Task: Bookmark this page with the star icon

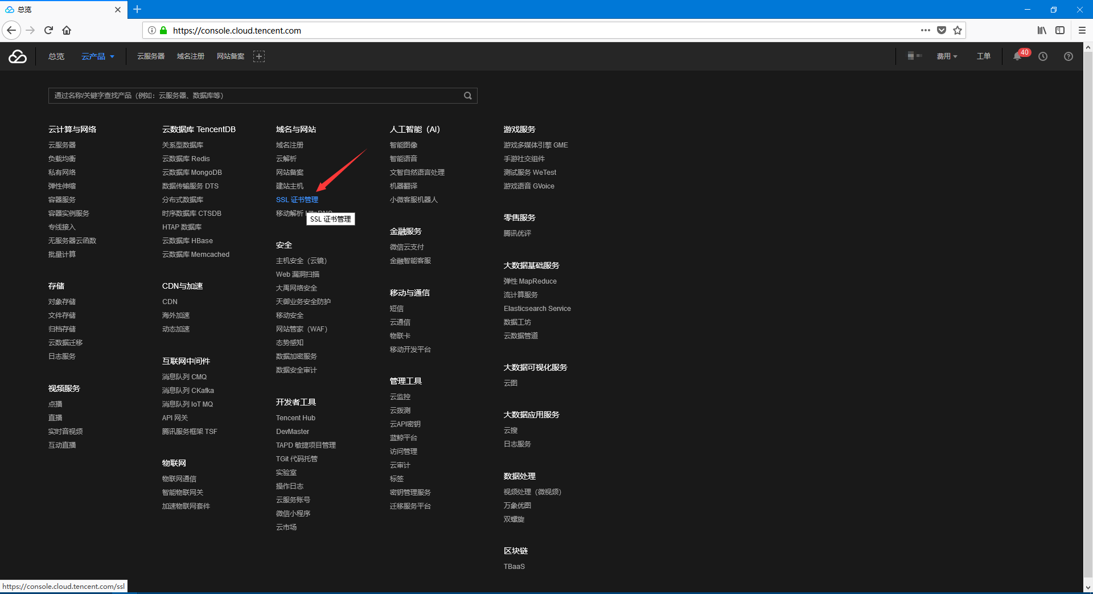Action: point(958,30)
